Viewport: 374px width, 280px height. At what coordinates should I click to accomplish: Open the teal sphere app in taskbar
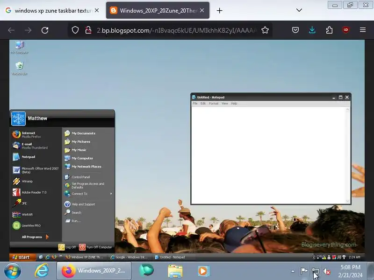coord(146,271)
